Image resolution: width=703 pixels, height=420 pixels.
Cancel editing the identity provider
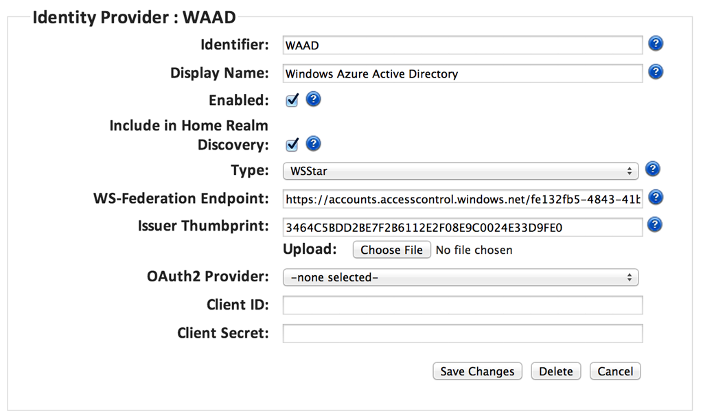point(615,371)
